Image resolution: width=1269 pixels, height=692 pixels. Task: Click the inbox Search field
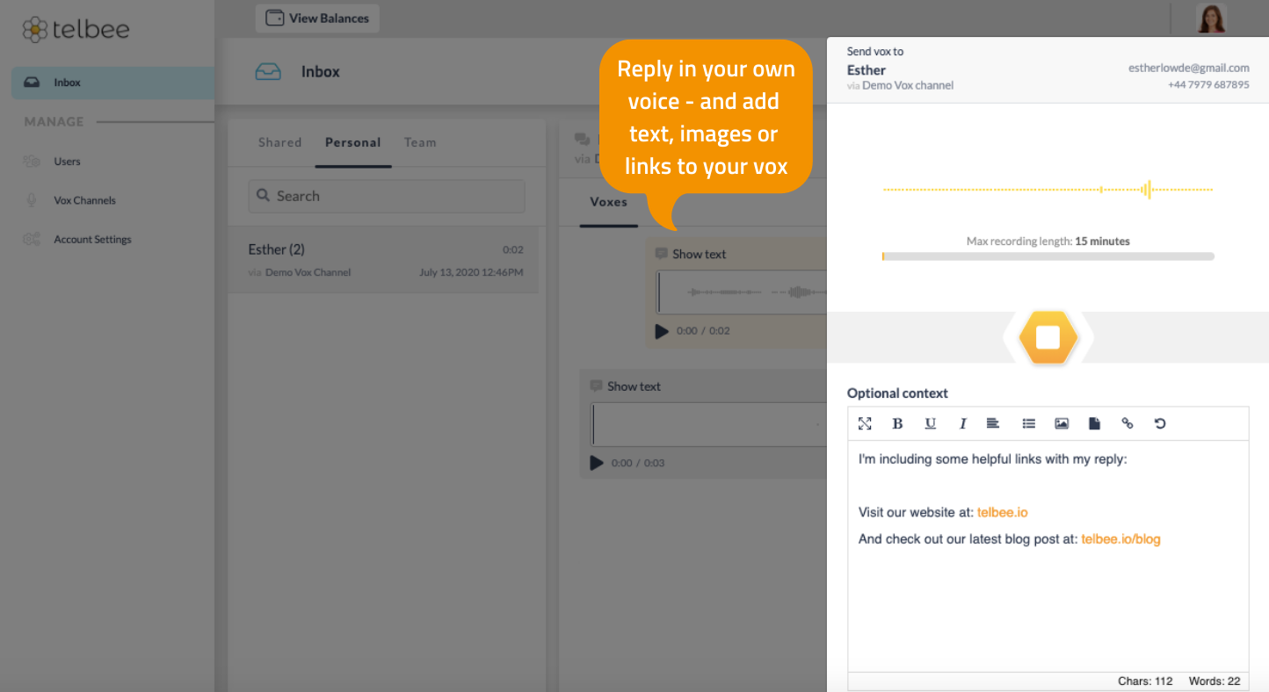pyautogui.click(x=387, y=196)
